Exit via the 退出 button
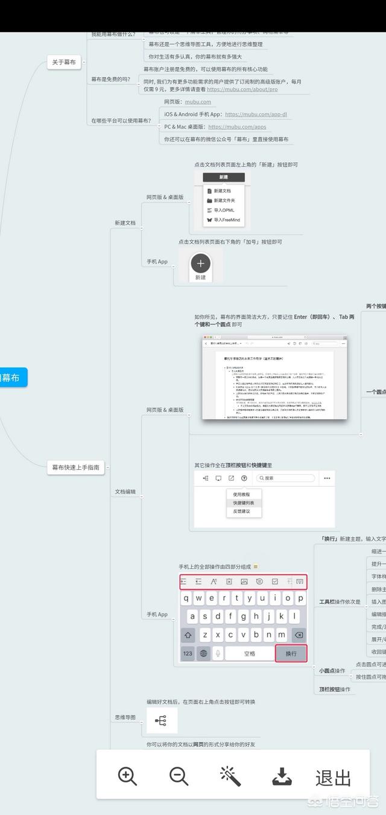Viewport: 386px width, 815px height. pos(333,778)
